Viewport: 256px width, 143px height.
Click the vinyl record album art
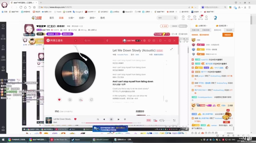coord(75,73)
